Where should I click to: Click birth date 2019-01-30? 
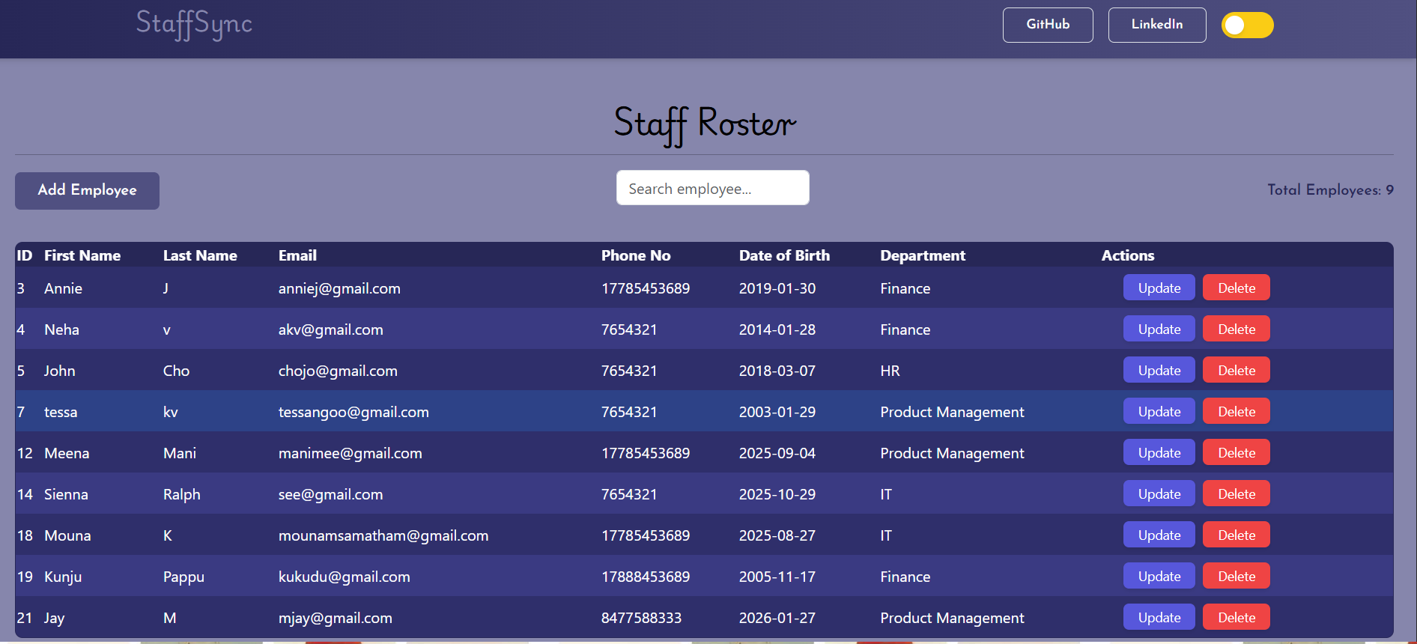click(x=777, y=288)
